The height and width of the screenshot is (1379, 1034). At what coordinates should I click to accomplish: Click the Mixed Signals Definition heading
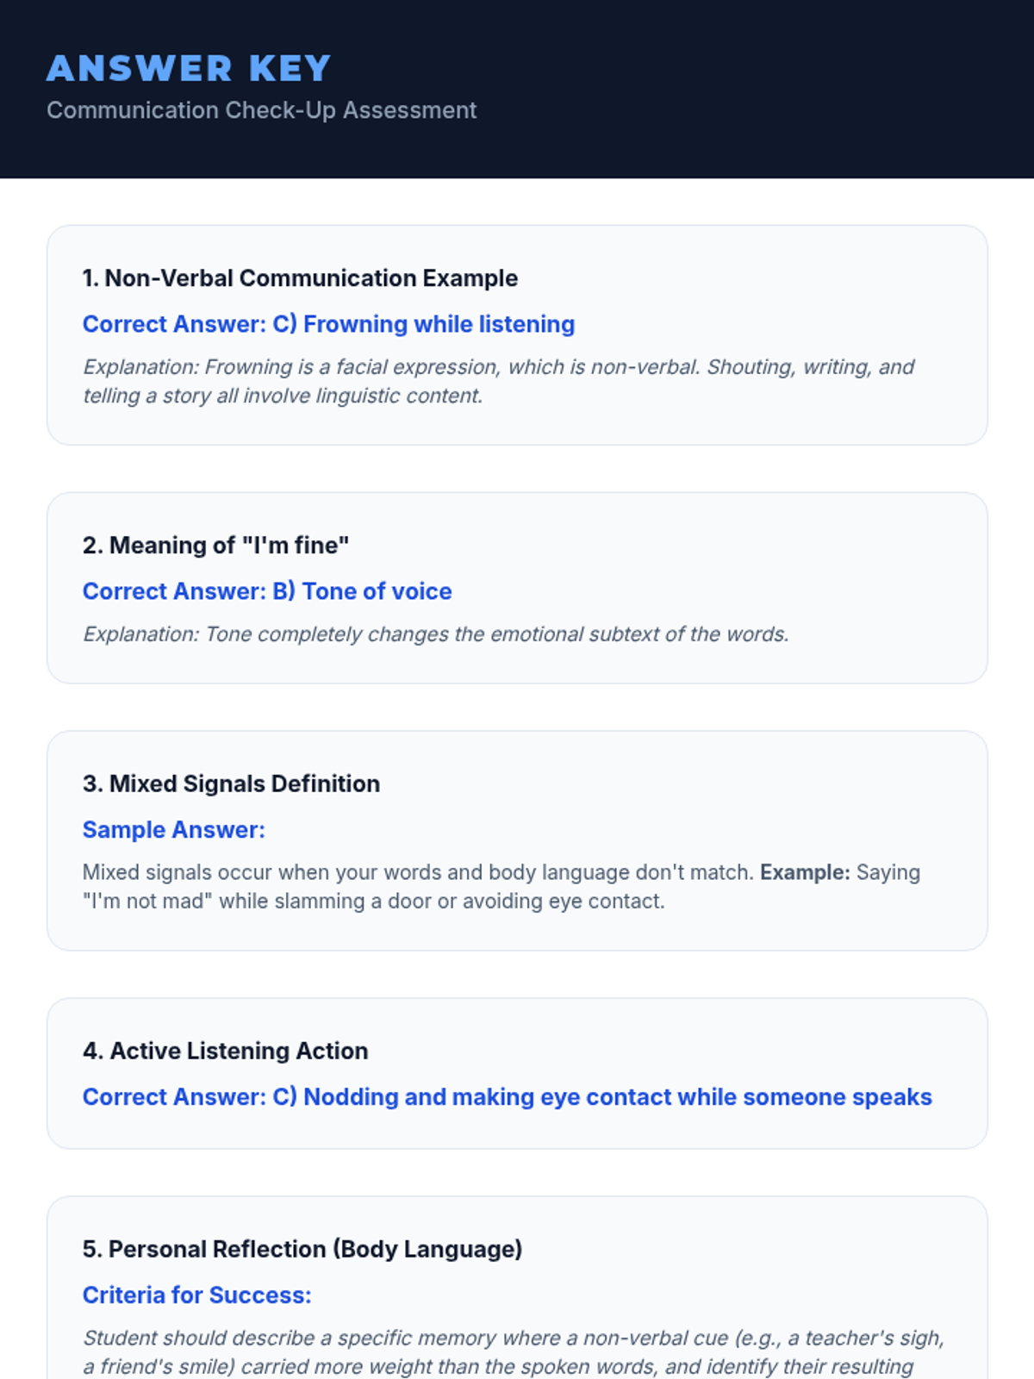231,783
